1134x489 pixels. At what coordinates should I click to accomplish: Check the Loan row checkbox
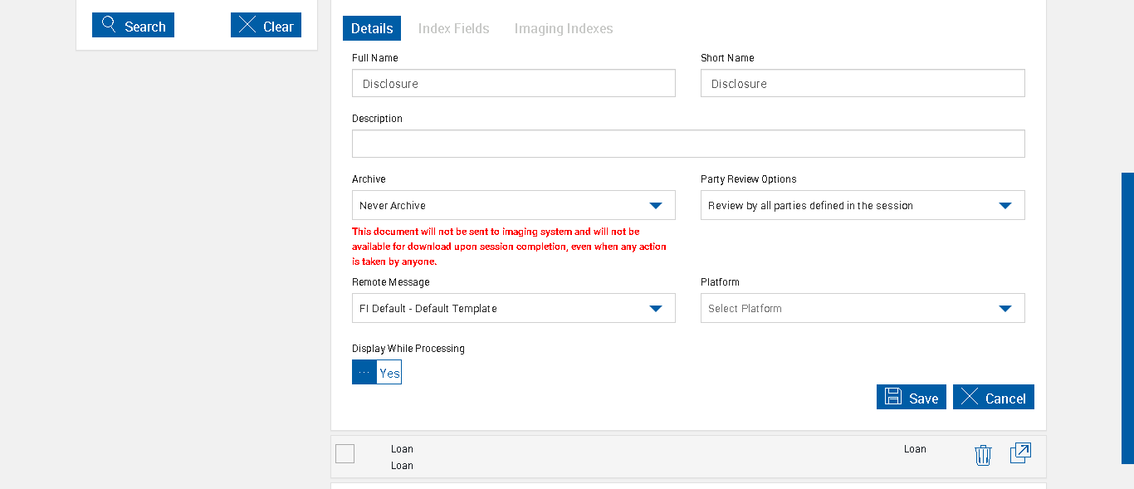(345, 453)
